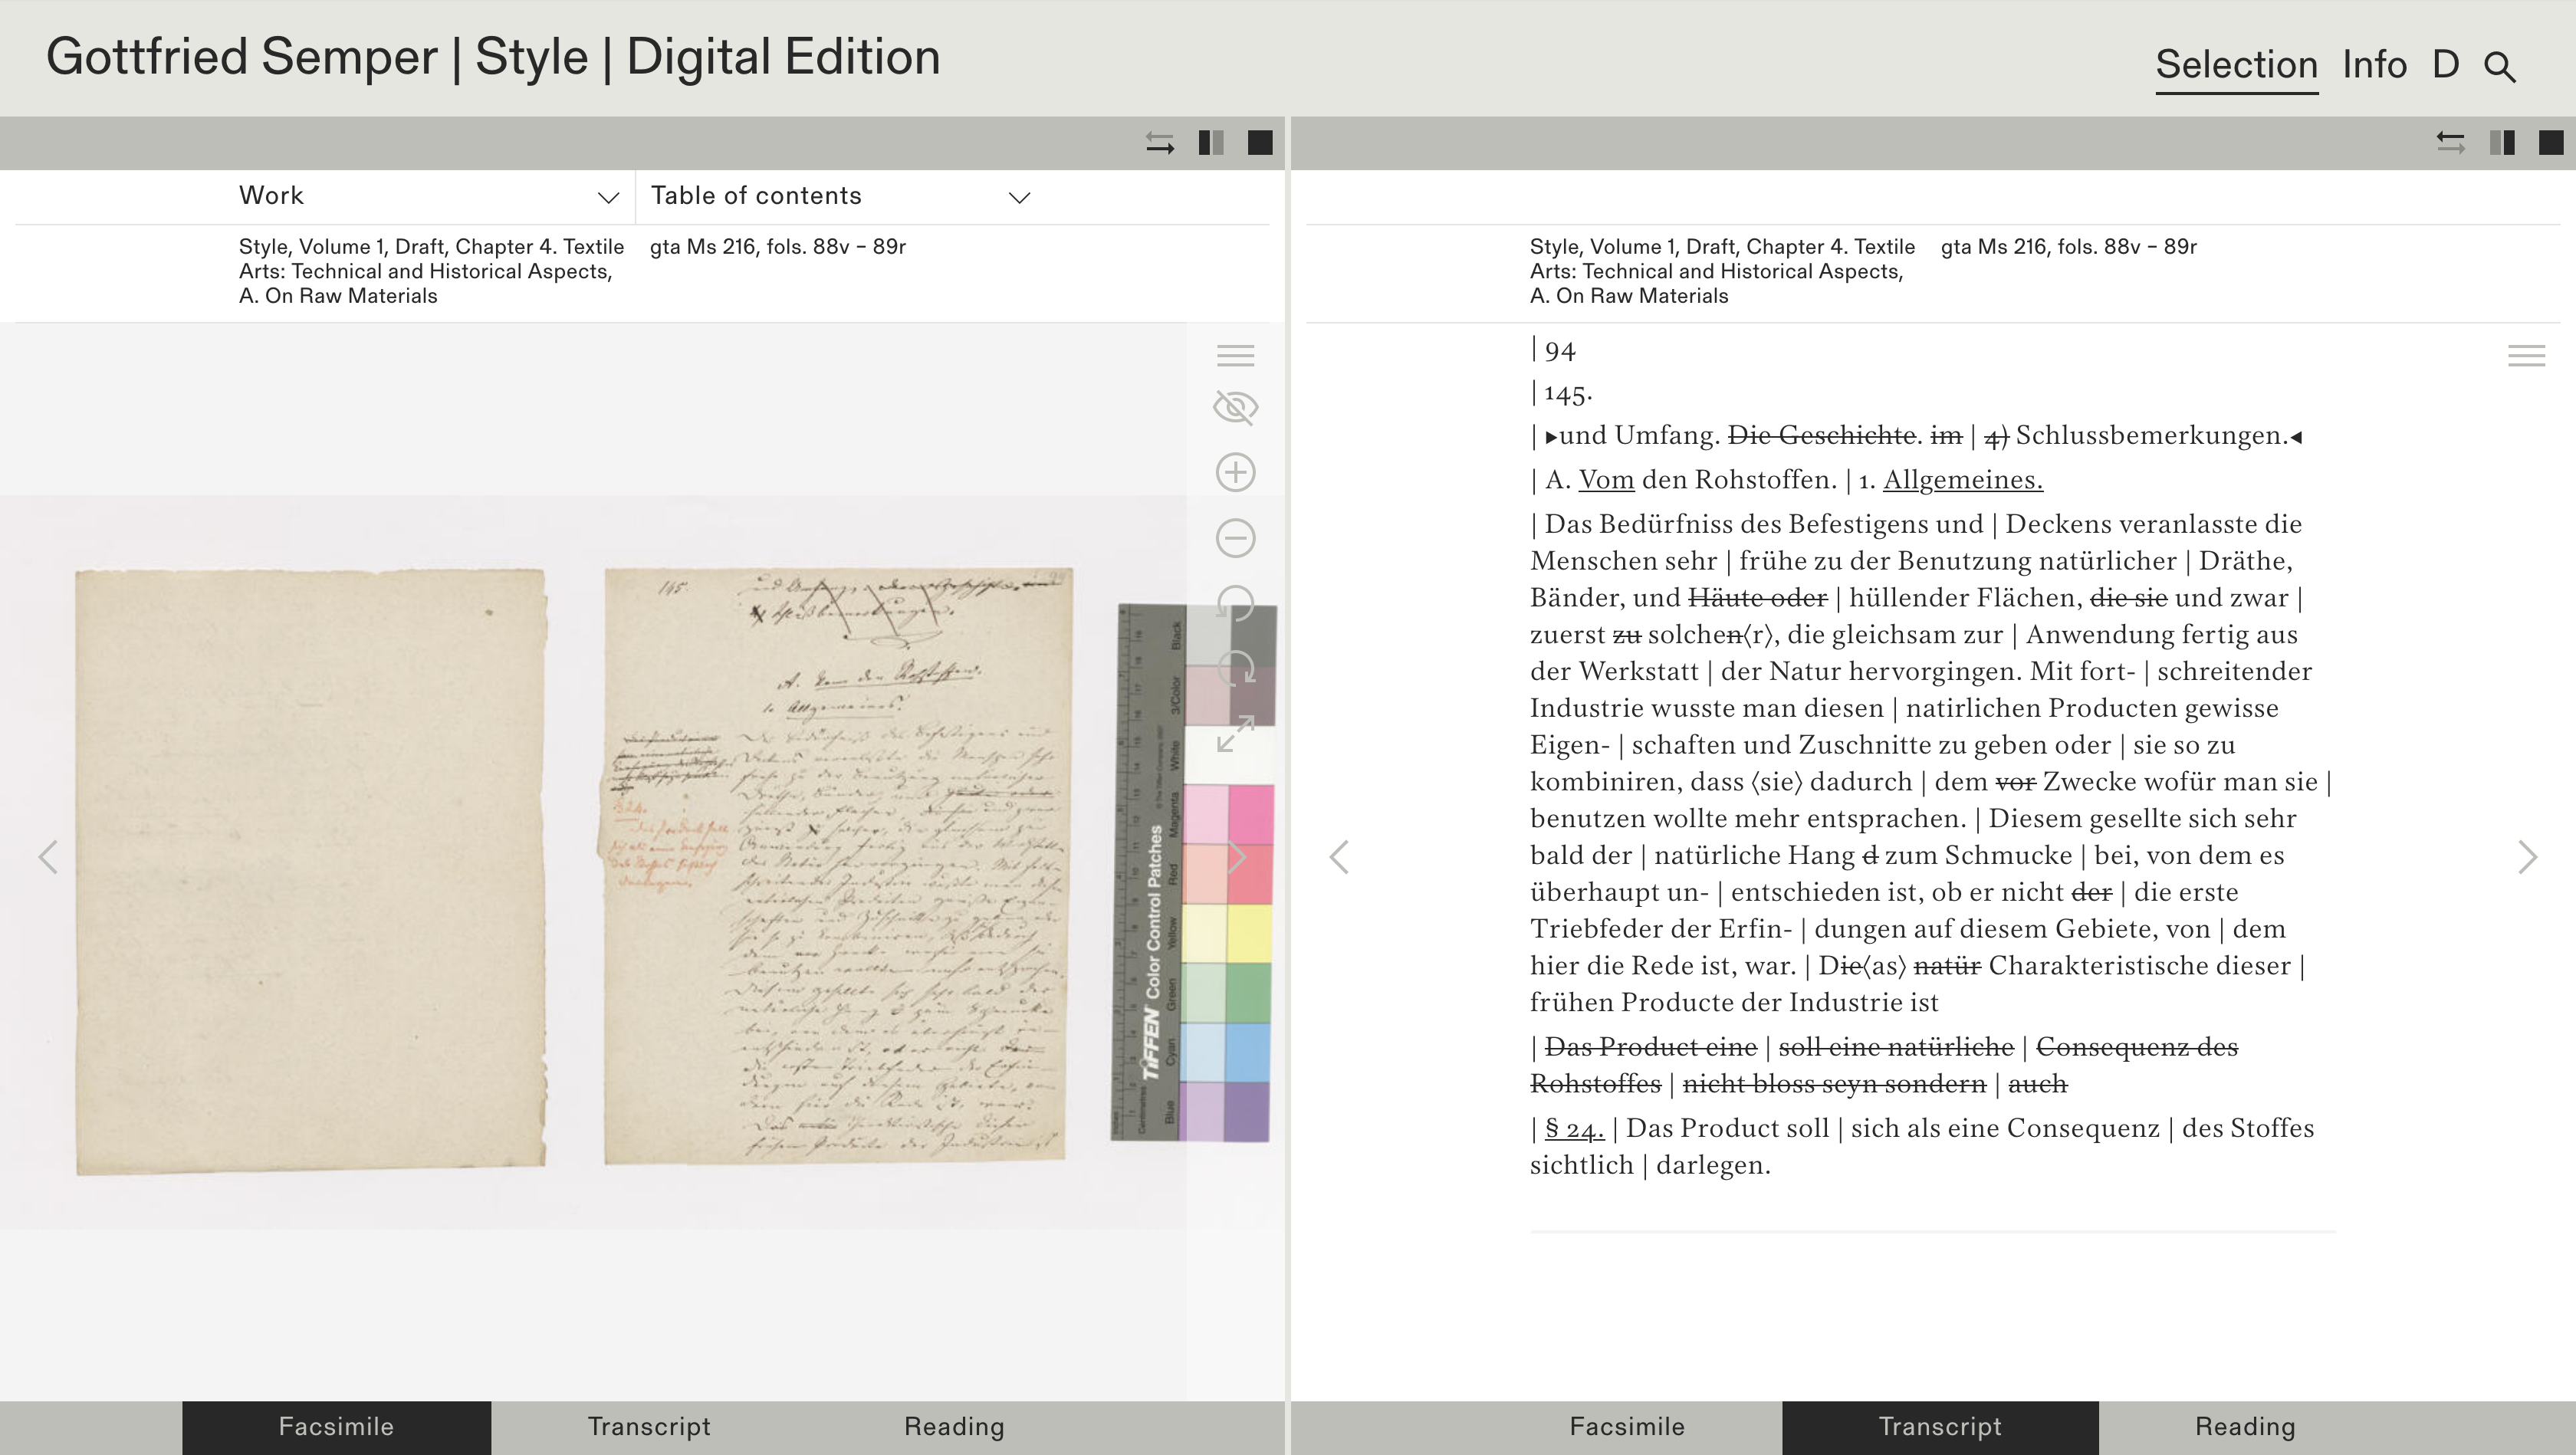Open the right panel hamburger menu

2526,356
